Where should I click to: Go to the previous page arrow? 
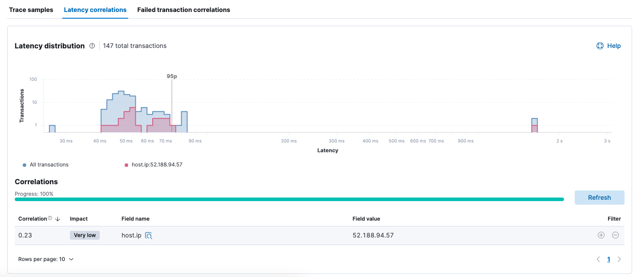(598, 259)
